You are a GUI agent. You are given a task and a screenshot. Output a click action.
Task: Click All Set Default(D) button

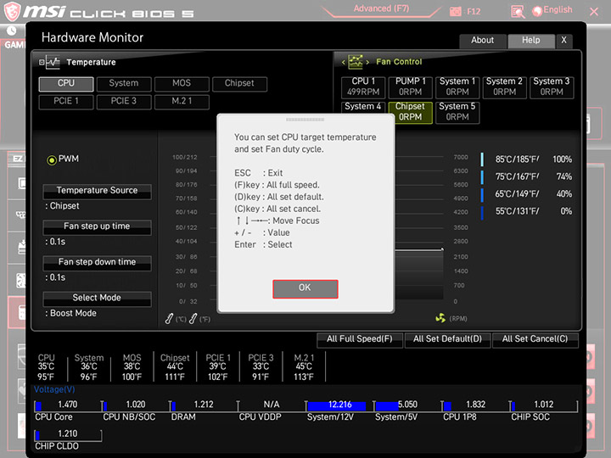point(447,339)
